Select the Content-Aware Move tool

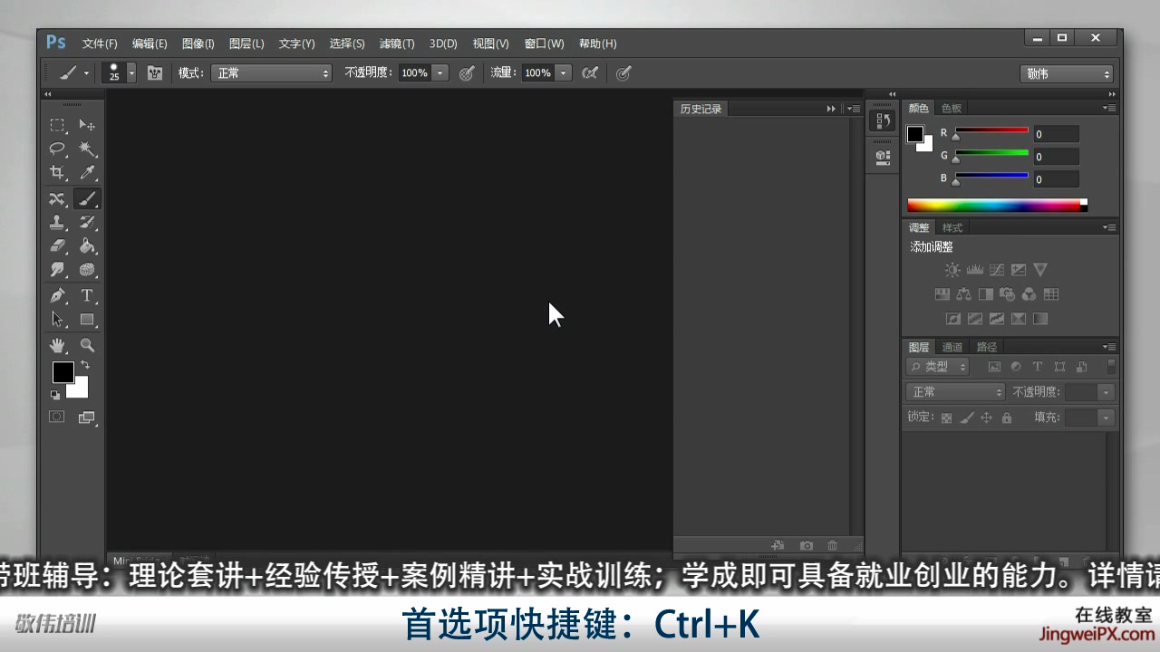click(x=57, y=198)
